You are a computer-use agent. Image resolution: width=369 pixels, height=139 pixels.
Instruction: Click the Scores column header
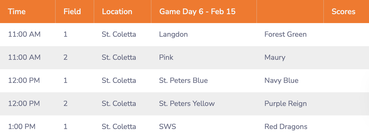tap(343, 12)
